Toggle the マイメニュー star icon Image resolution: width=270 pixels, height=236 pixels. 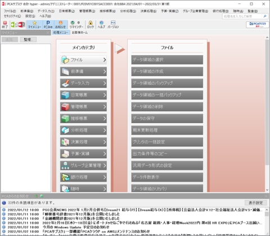pos(34,25)
